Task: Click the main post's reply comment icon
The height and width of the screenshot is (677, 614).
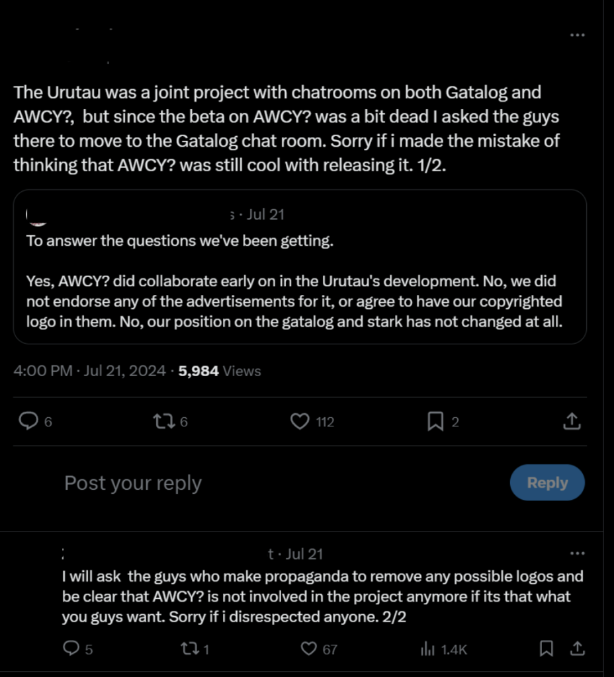Action: pos(28,421)
